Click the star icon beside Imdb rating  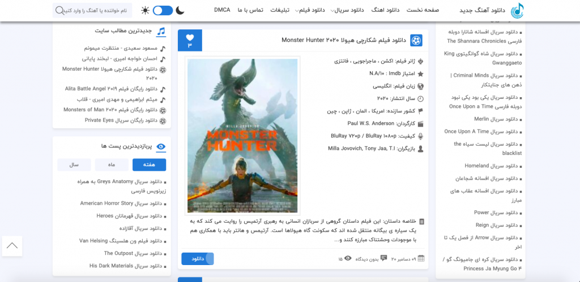pos(420,74)
